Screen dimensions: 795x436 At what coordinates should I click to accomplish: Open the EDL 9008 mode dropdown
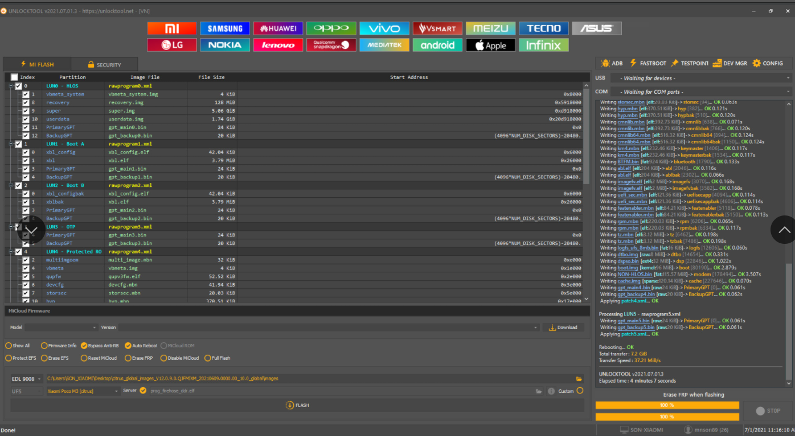[27, 379]
